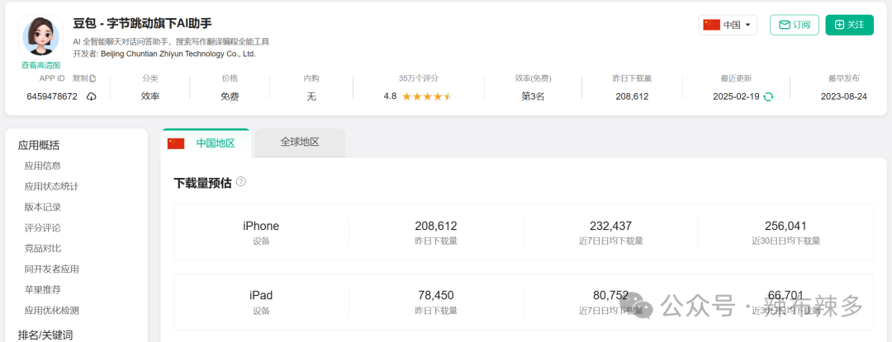Open 同开发者应用 sidebar item
This screenshot has height=342, width=892.
[x=51, y=269]
